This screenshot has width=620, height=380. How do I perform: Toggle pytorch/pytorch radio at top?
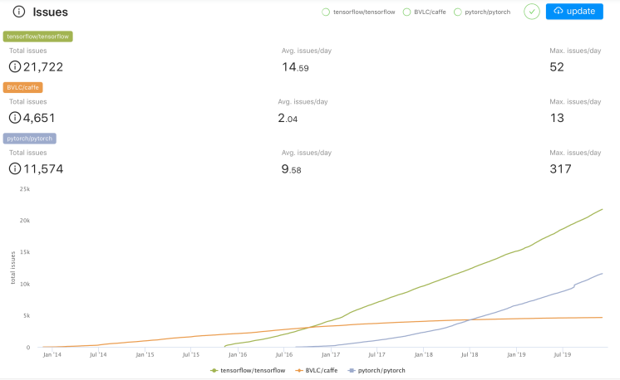click(x=457, y=12)
